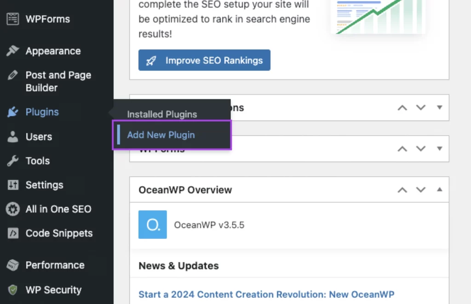Move the OceanWP Overview widget up
Viewport: 471px width, 304px height.
(x=402, y=190)
